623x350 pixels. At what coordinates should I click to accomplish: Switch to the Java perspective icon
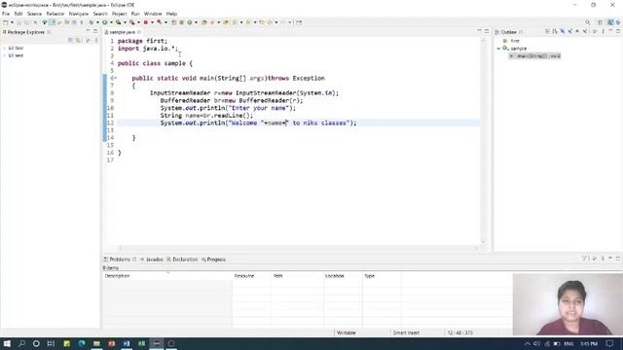pyautogui.click(x=610, y=22)
